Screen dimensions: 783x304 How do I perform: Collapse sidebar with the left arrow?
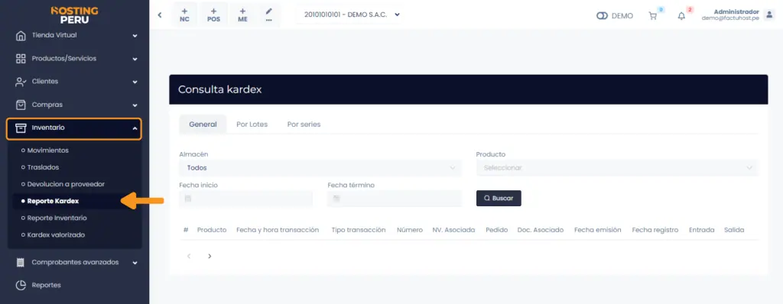[x=160, y=15]
